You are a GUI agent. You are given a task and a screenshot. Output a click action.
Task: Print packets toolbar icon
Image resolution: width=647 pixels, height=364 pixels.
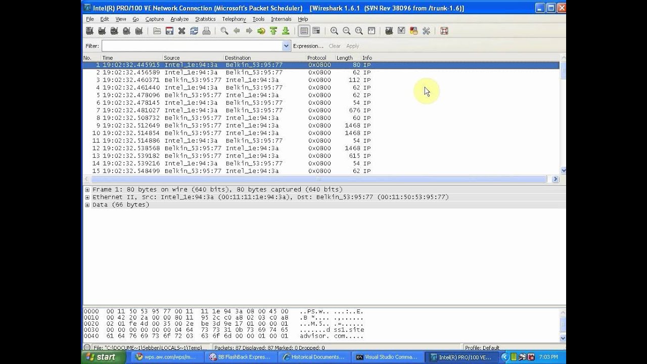[206, 31]
